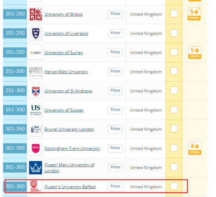Click the University of Bristol crest logo
Screen dimensions: 216x197
pyautogui.click(x=35, y=14)
